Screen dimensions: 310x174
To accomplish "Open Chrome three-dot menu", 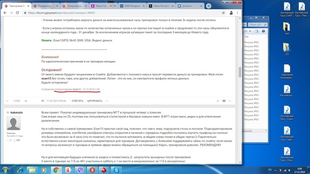I will coord(237,13).
